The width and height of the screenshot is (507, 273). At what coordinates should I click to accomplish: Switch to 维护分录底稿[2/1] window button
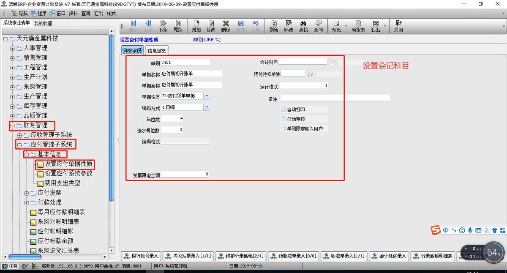point(240,256)
